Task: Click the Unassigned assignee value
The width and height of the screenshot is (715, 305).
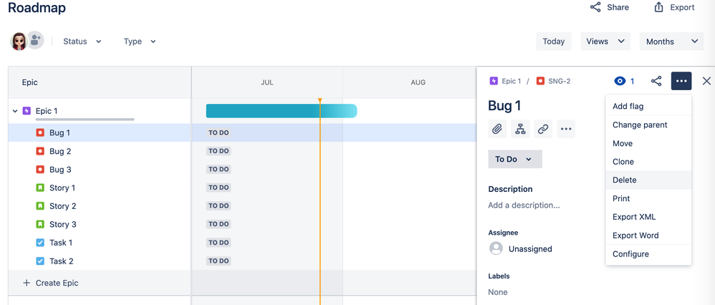Action: click(x=530, y=249)
